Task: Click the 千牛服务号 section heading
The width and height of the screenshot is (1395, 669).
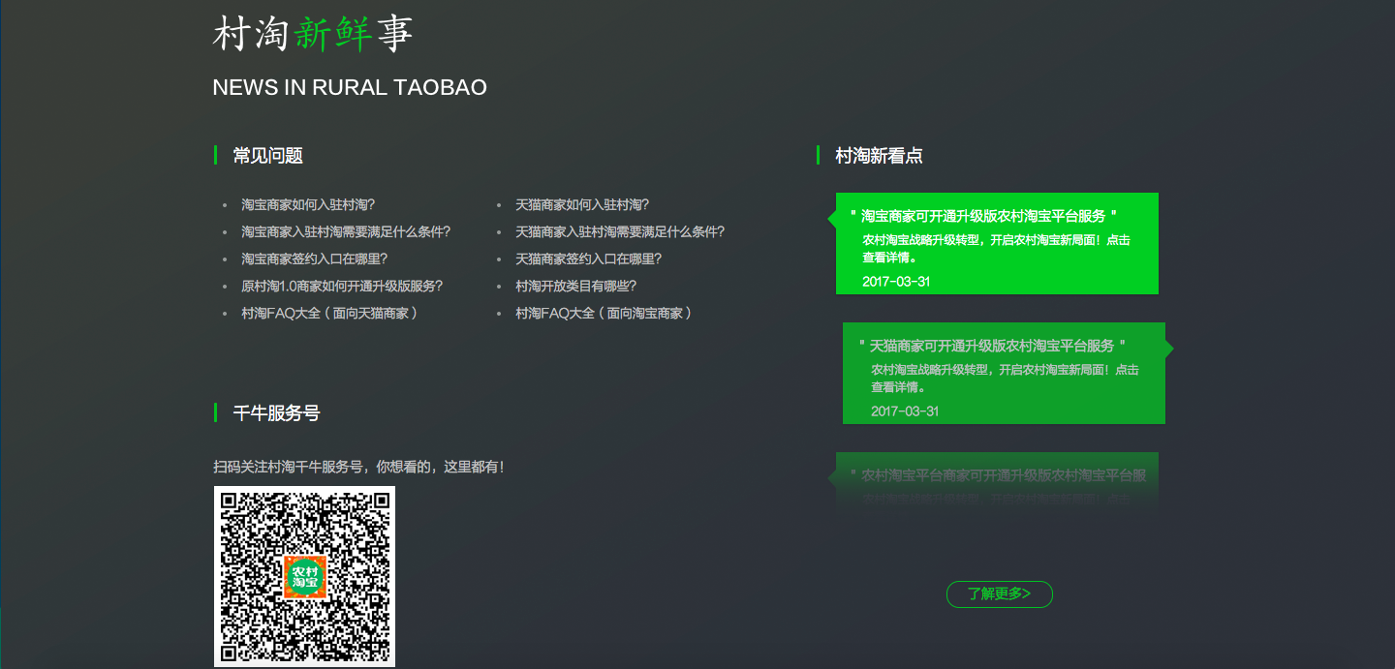Action: tap(276, 413)
